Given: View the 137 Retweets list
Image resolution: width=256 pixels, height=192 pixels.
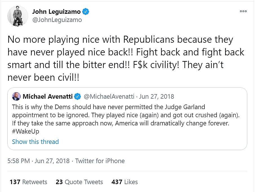Looking at the screenshot, I should tap(28, 182).
